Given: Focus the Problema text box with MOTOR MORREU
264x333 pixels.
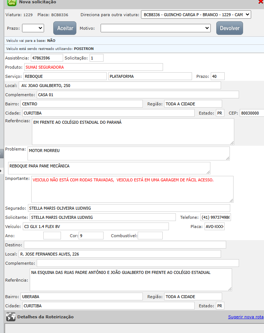Looking at the screenshot, I should tap(128, 153).
